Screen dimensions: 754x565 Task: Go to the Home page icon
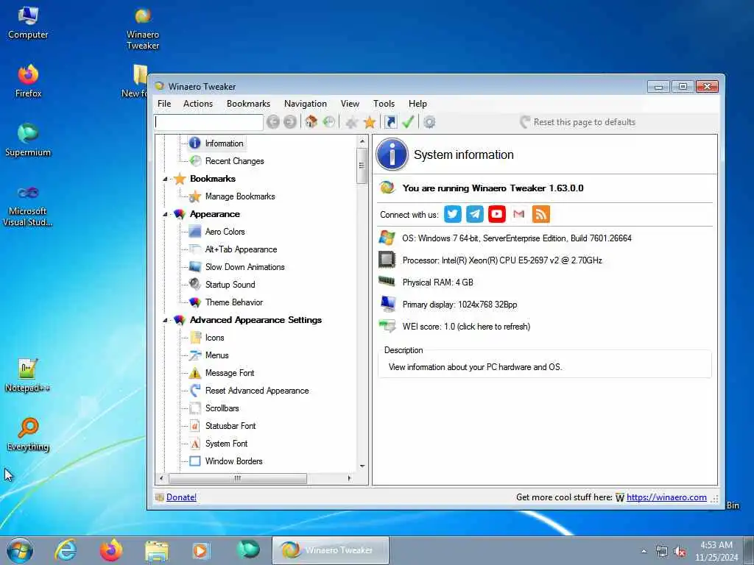pyautogui.click(x=311, y=121)
